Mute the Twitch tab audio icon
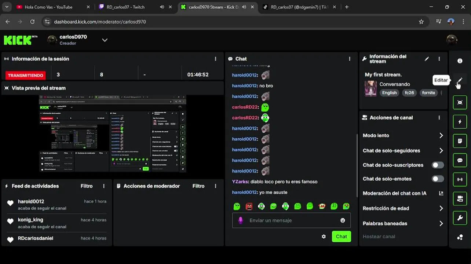Screen dimensions: 471x264 pyautogui.click(x=162, y=7)
